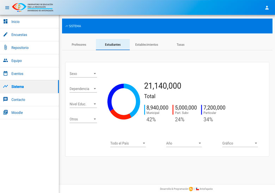Click the 42% percentage
Screen dimensions: 275x193
(151, 120)
